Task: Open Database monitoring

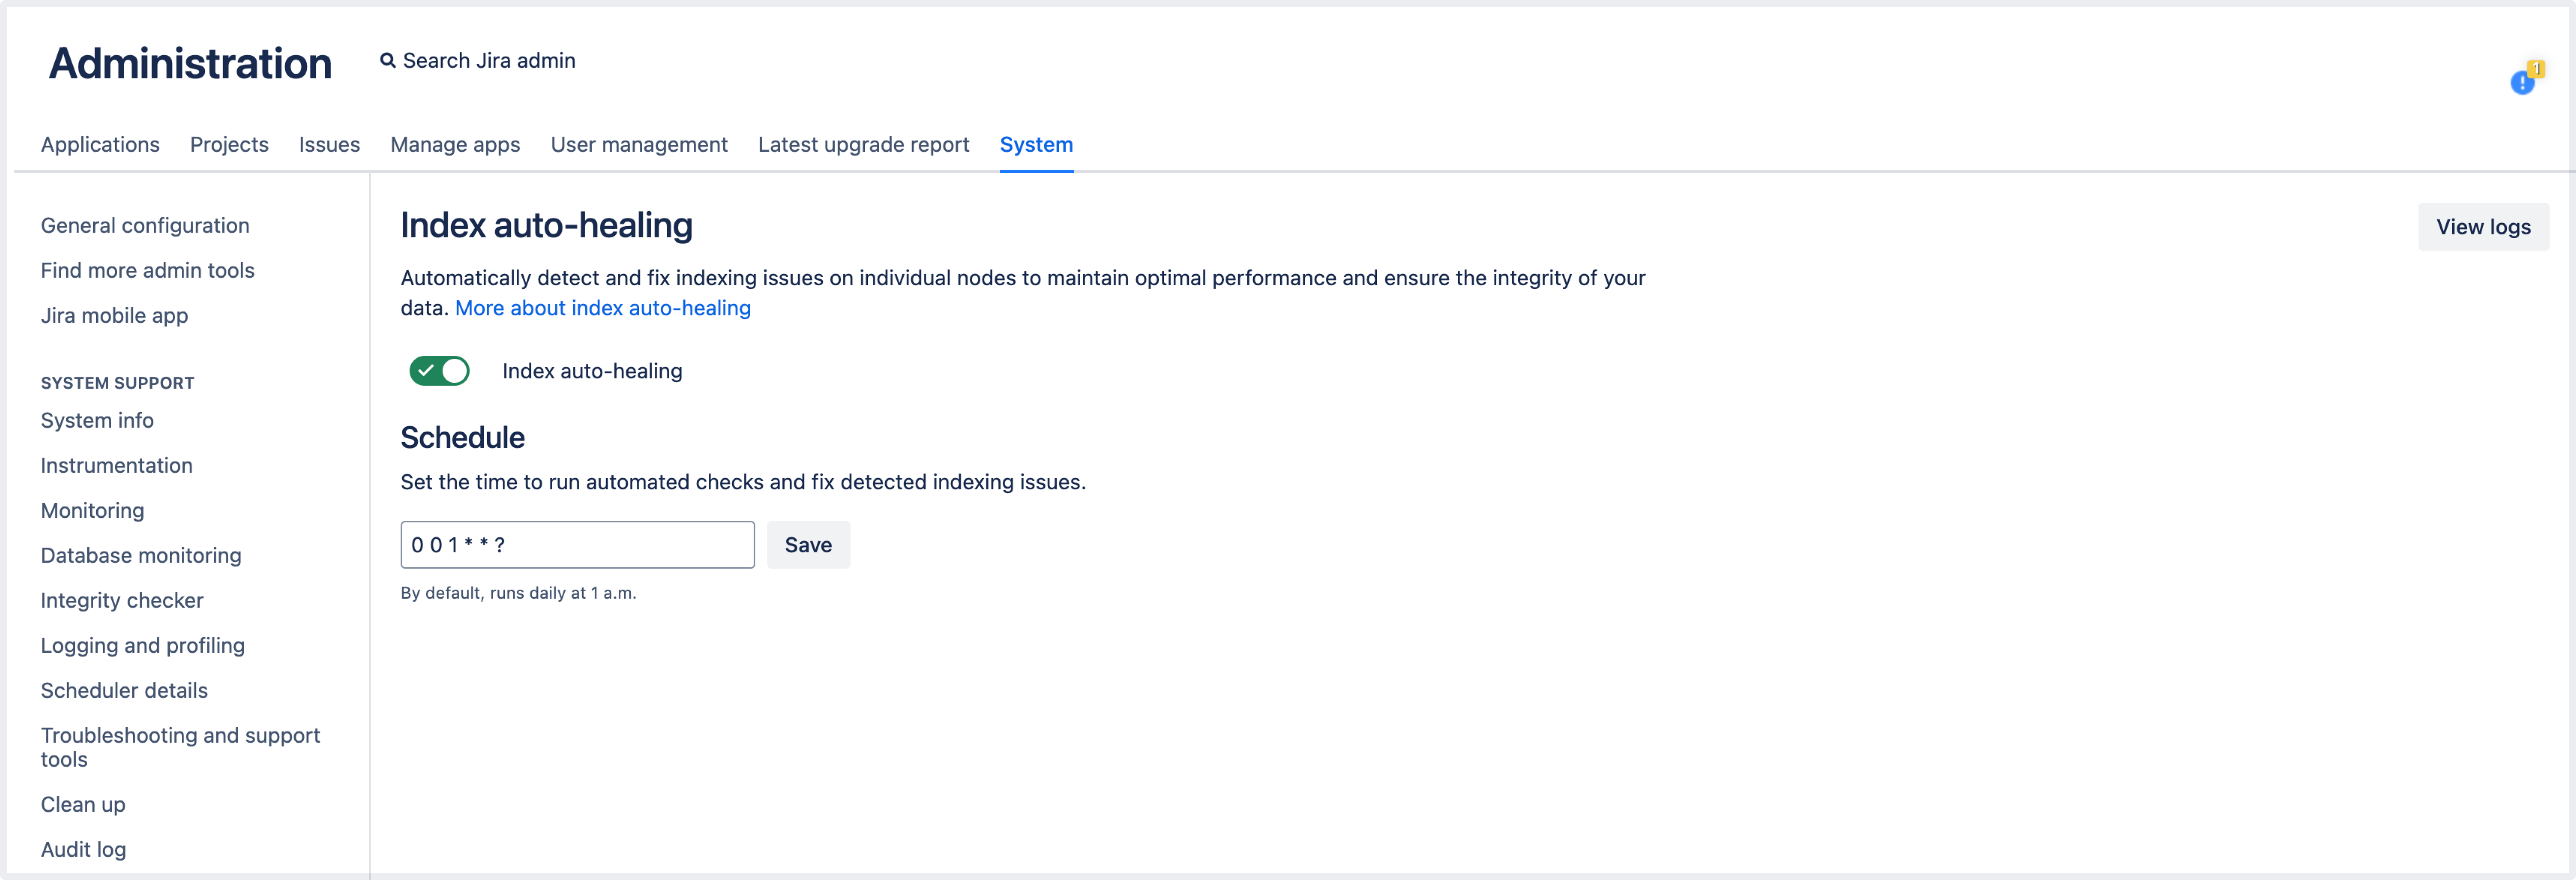Action: tap(141, 555)
